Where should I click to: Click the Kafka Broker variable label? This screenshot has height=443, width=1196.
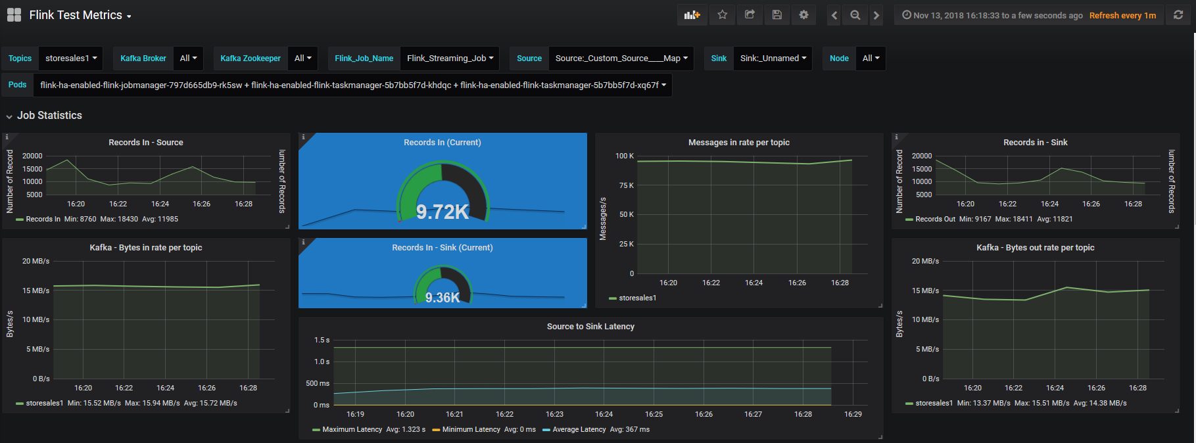pyautogui.click(x=143, y=58)
